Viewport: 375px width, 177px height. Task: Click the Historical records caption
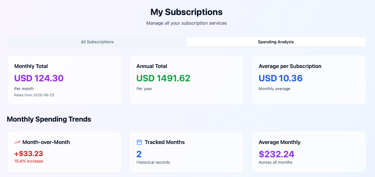pyautogui.click(x=153, y=162)
